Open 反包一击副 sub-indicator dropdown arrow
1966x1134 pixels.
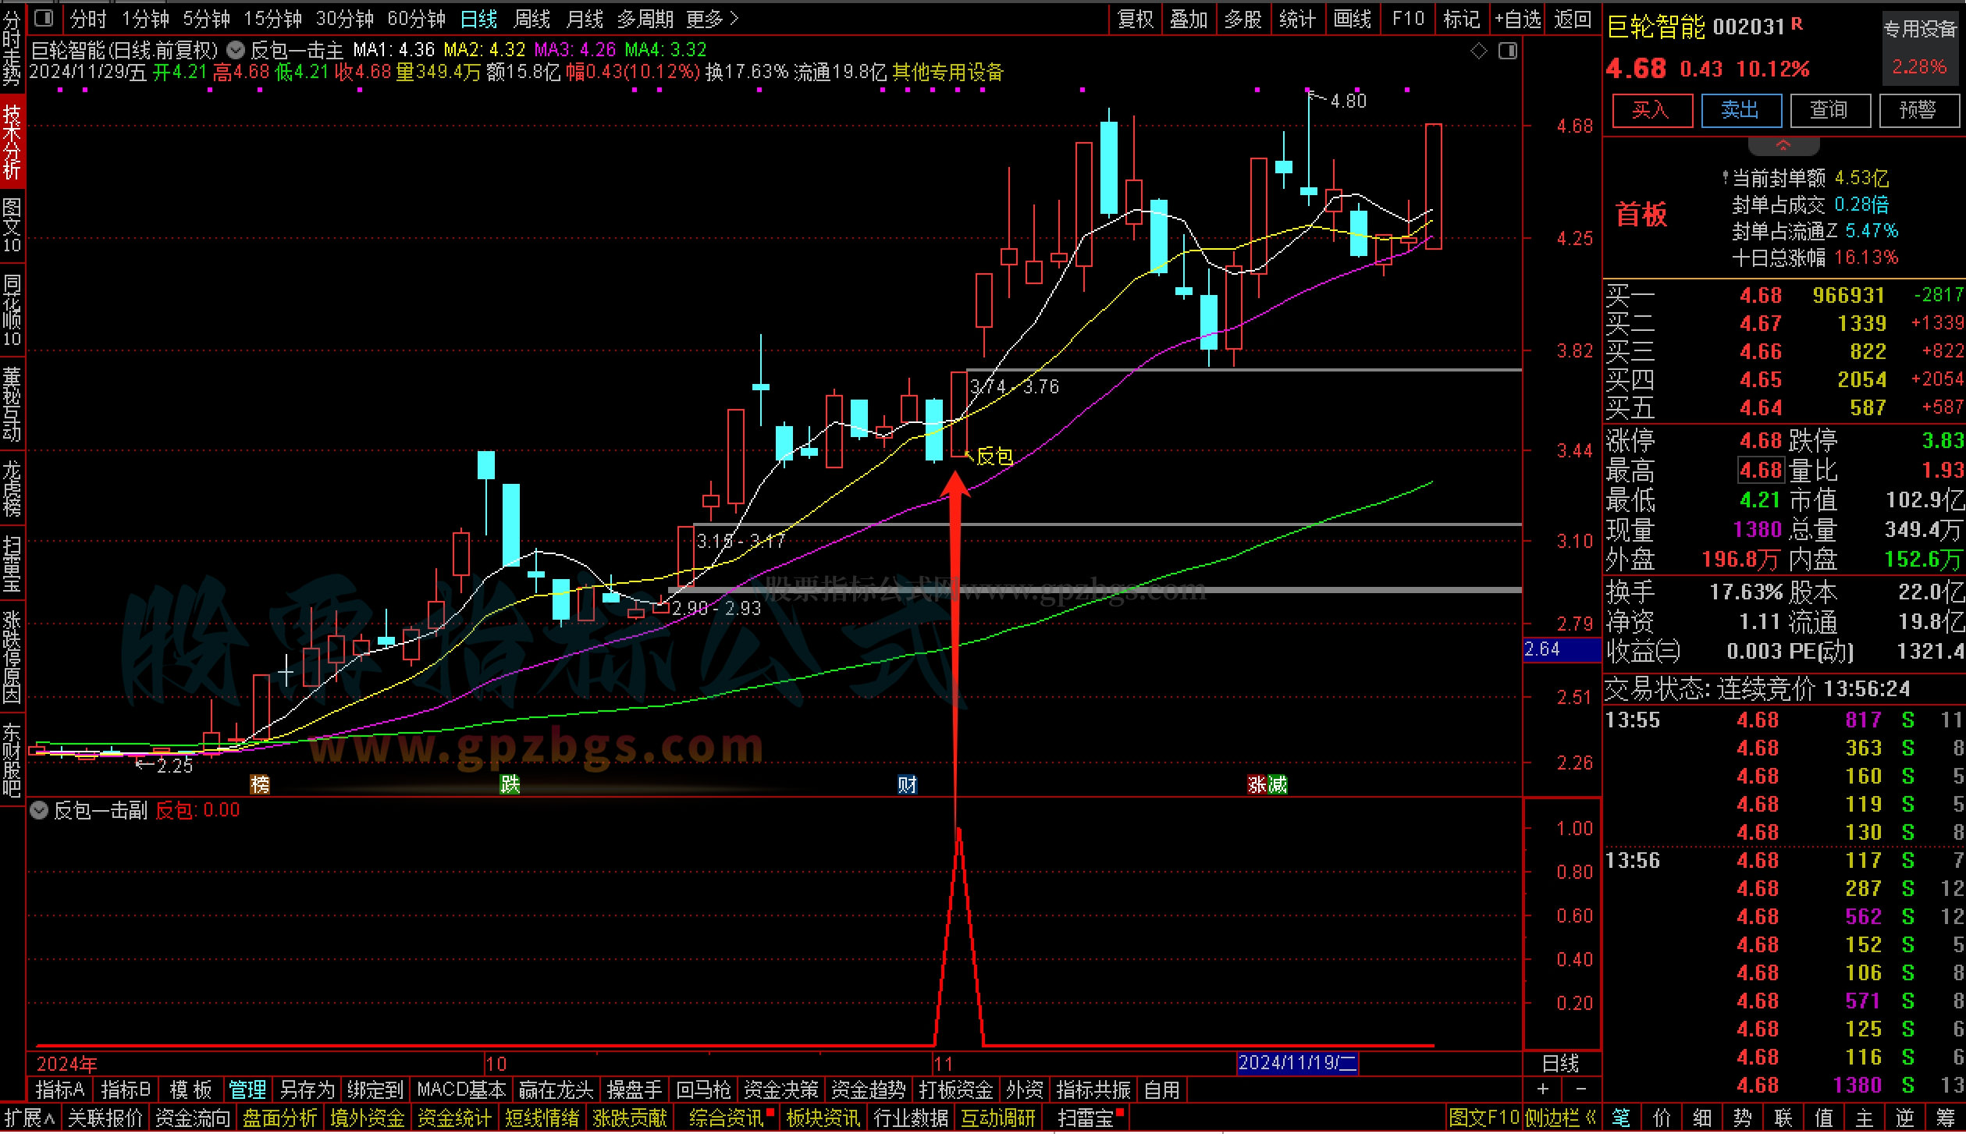tap(39, 810)
